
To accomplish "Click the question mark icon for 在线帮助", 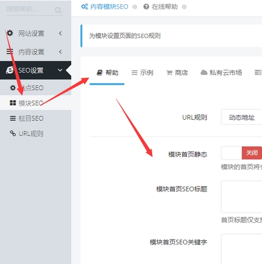I will click(x=146, y=7).
